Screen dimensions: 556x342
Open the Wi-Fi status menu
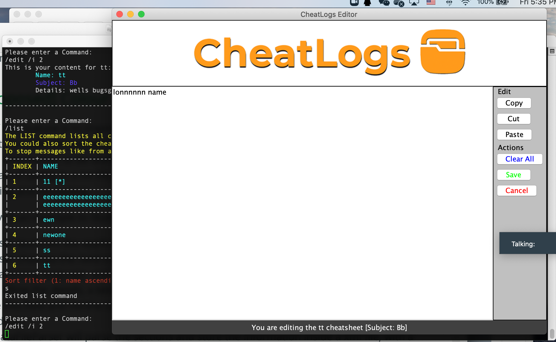coord(466,3)
